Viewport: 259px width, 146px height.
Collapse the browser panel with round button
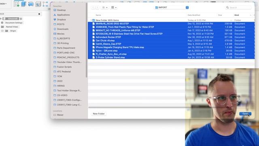pyautogui.click(x=39, y=14)
